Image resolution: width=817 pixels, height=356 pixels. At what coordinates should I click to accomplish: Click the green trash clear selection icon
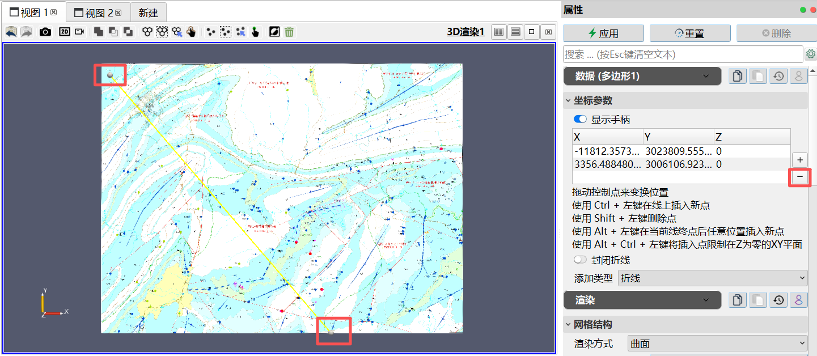289,32
